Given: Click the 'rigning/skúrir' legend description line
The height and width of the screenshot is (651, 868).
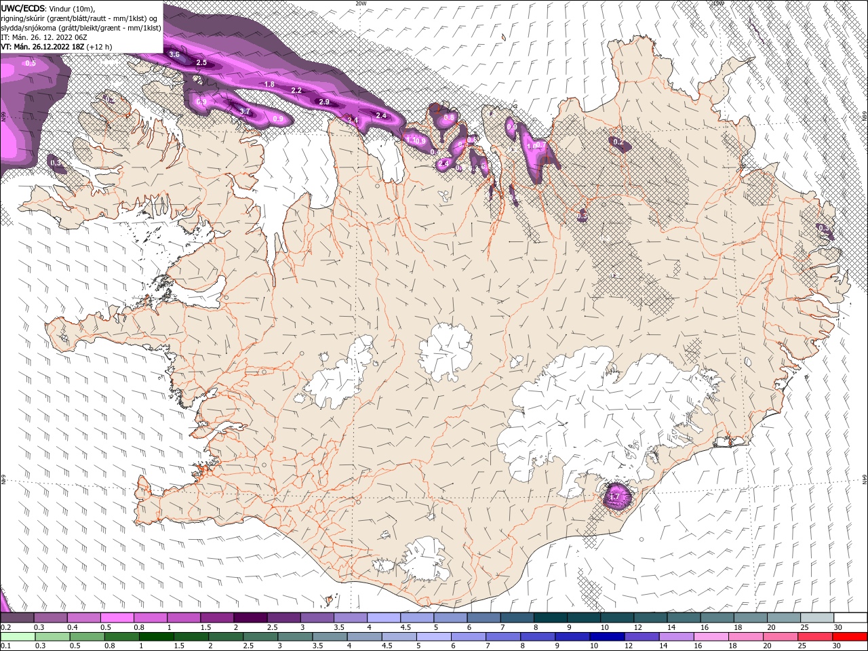Looking at the screenshot, I should point(79,18).
